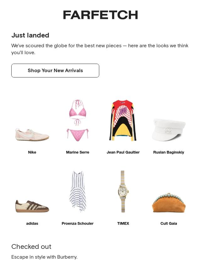This screenshot has width=201, height=269.
Task: Select the Jean Paul Gaultier printed top image
Action: pos(123,121)
